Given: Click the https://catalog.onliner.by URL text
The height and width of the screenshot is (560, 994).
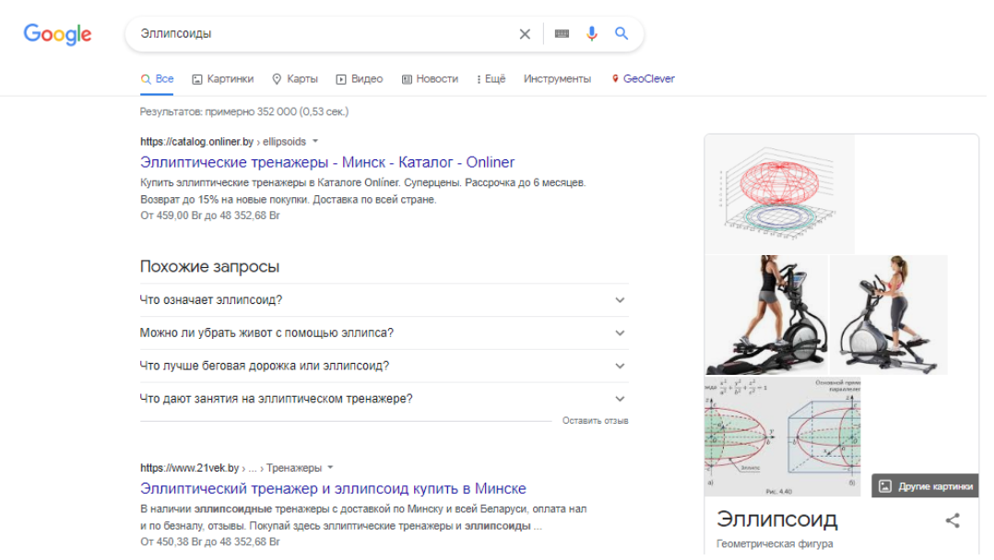Looking at the screenshot, I should tap(196, 142).
